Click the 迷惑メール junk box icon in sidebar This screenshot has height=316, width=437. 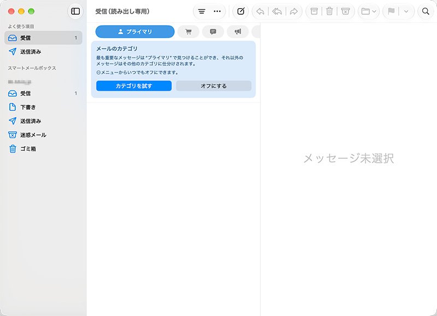coord(13,135)
